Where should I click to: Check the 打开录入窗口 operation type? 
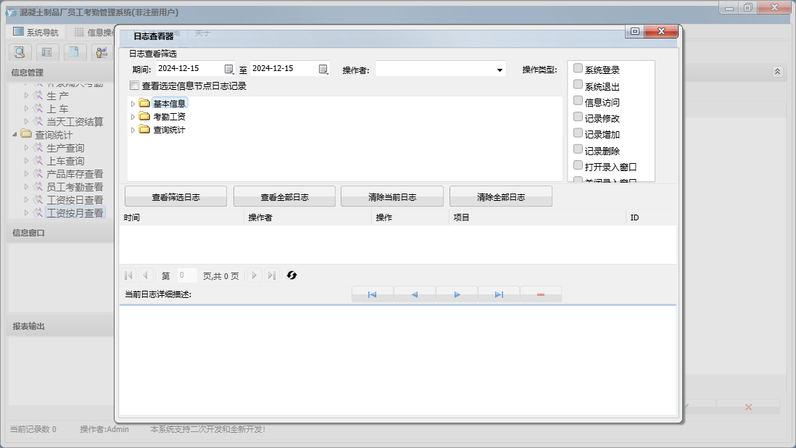(x=578, y=165)
